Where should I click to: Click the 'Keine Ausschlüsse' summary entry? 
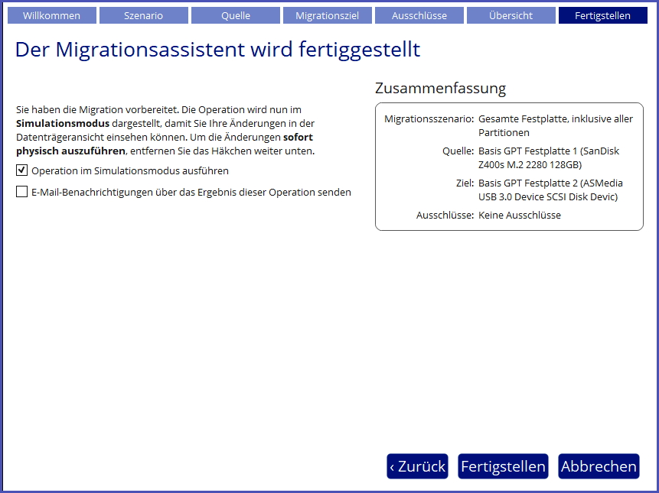coord(519,215)
